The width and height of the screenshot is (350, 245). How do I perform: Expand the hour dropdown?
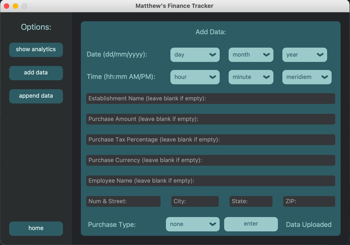tap(195, 77)
